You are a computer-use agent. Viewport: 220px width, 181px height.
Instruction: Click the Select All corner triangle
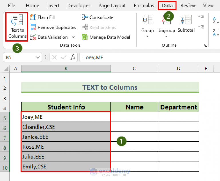[6, 69]
